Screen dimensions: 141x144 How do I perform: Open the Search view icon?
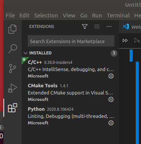point(13,49)
